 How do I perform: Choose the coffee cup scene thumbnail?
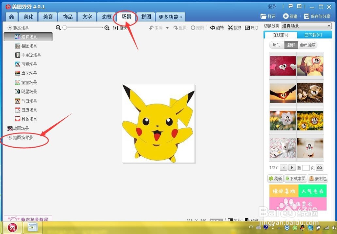pyautogui.click(x=310, y=93)
